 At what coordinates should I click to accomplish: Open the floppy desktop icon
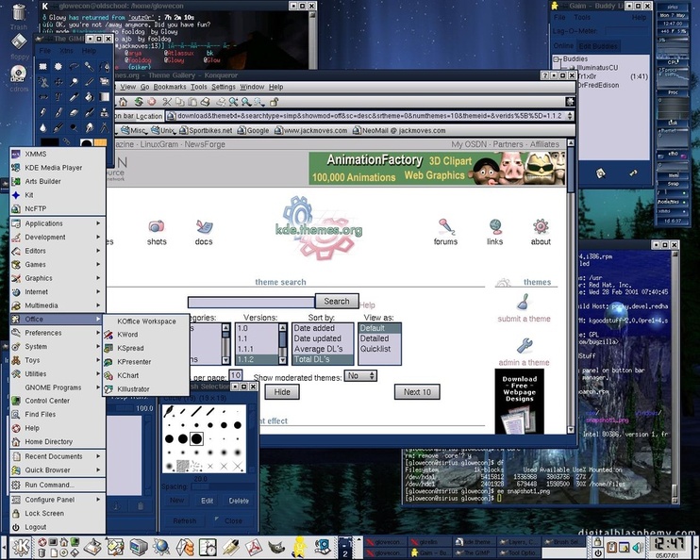click(19, 47)
